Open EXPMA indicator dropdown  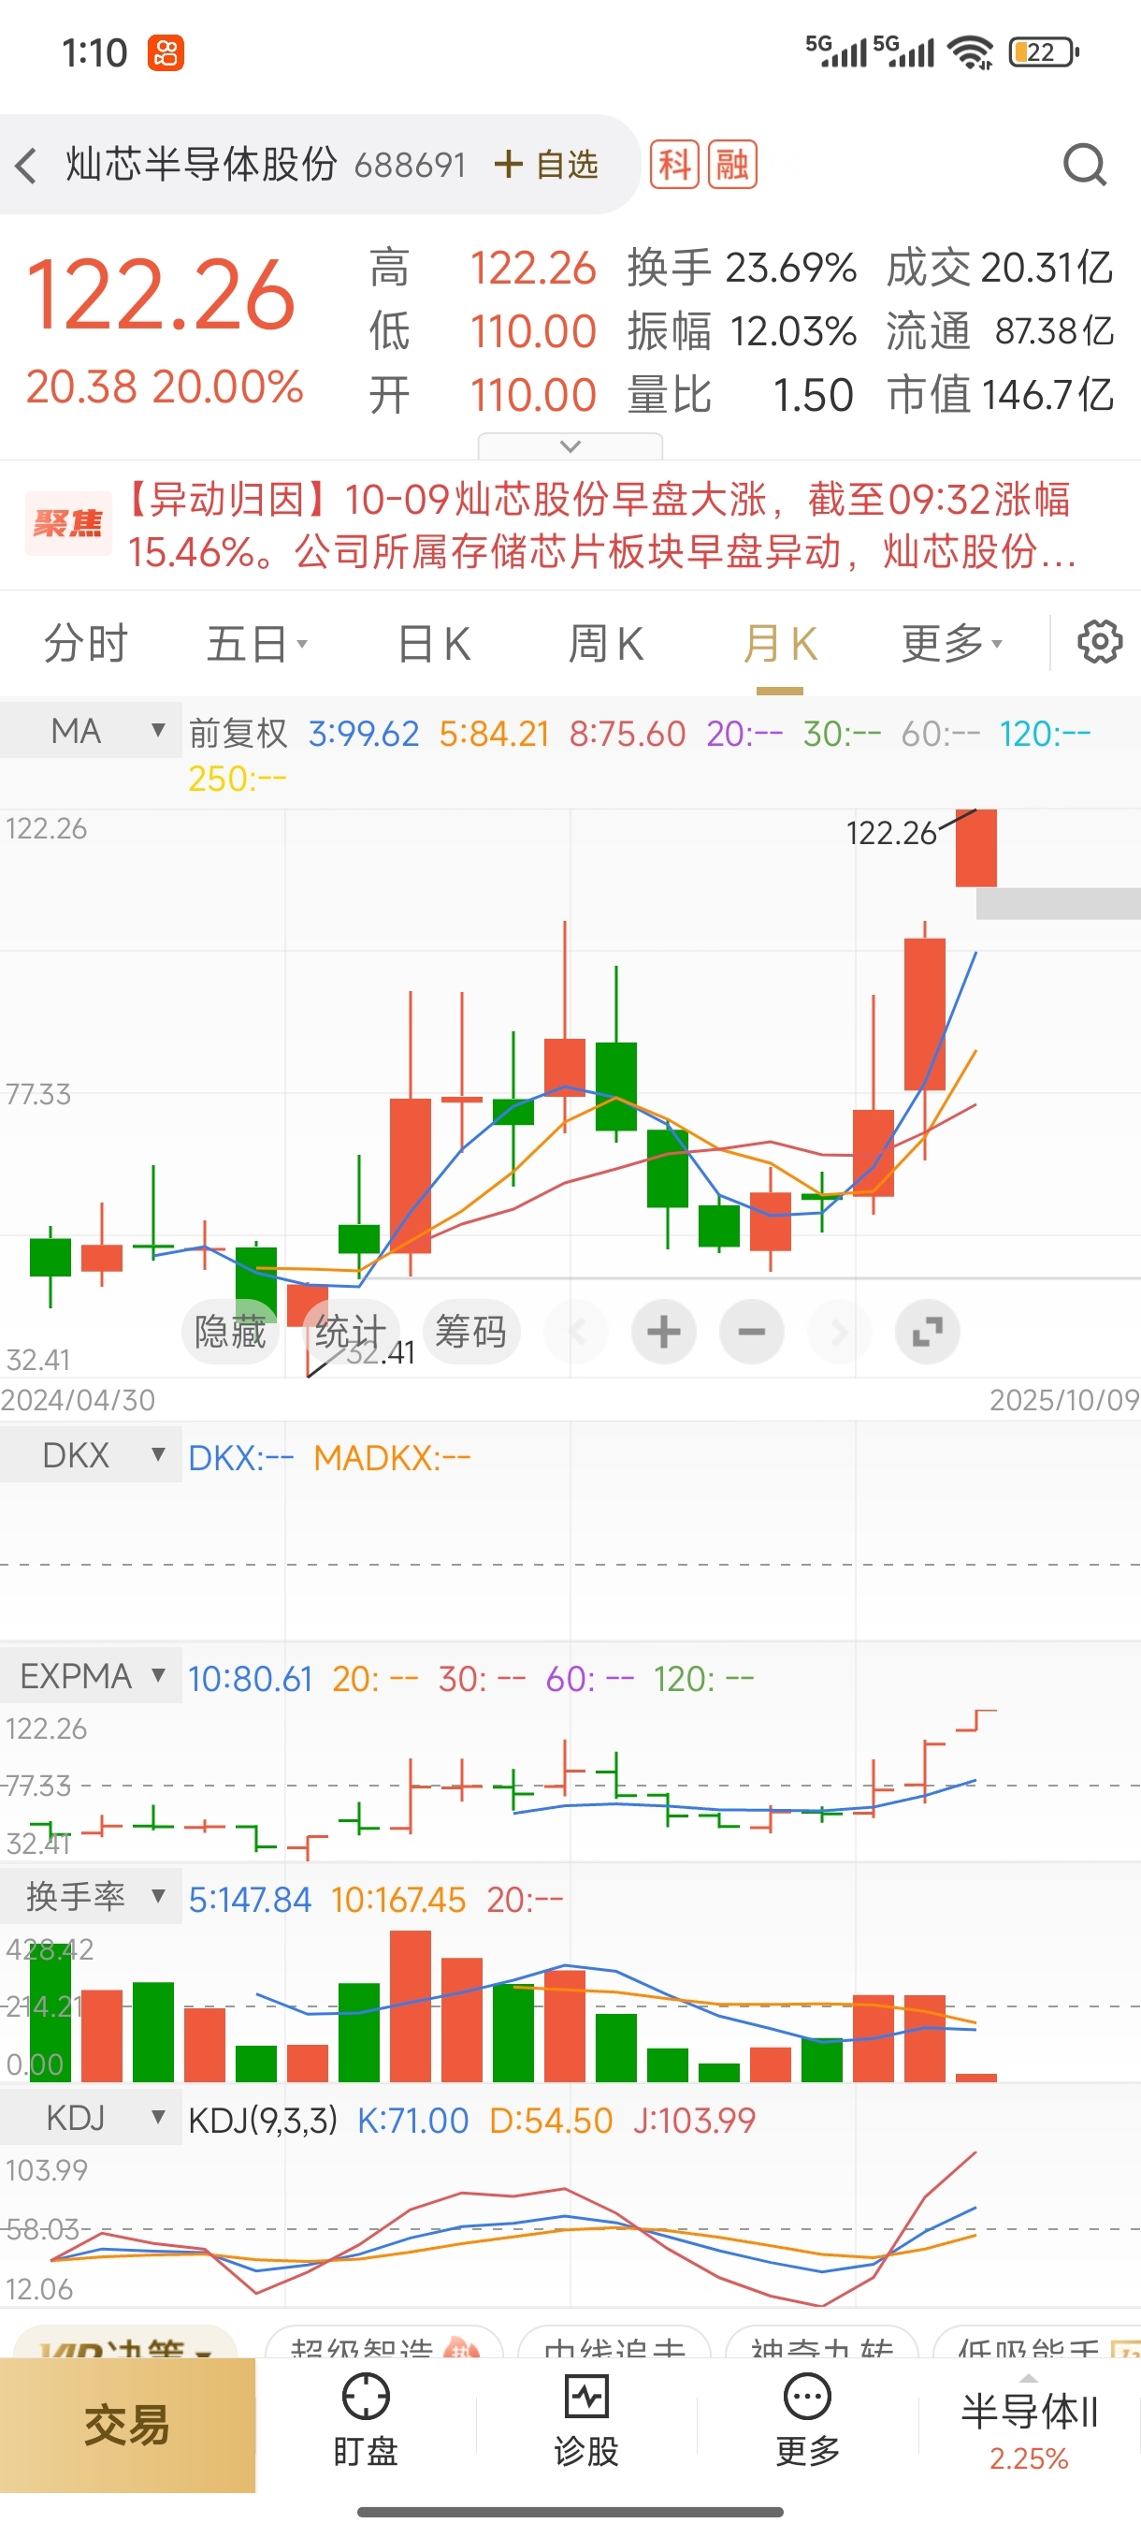(x=91, y=1675)
